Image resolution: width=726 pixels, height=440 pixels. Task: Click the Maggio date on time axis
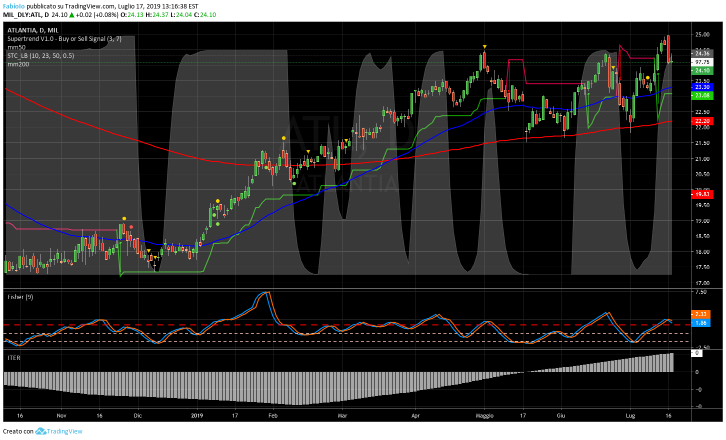(484, 416)
